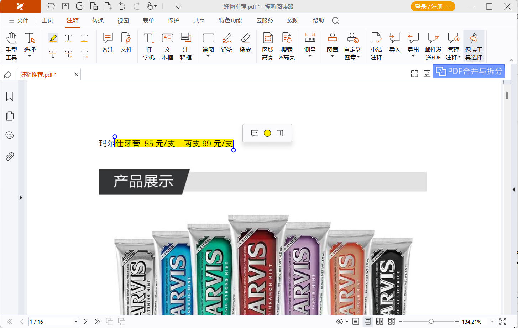Undo the last action
The height and width of the screenshot is (328, 518).
point(122,6)
